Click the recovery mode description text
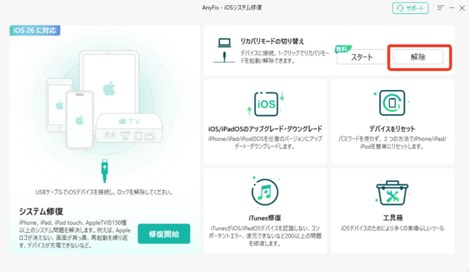Screen dimensions: 469x273 [284, 57]
